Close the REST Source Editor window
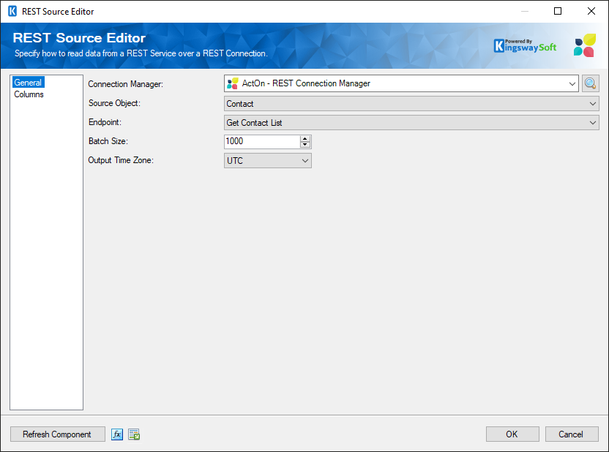 pyautogui.click(x=591, y=11)
